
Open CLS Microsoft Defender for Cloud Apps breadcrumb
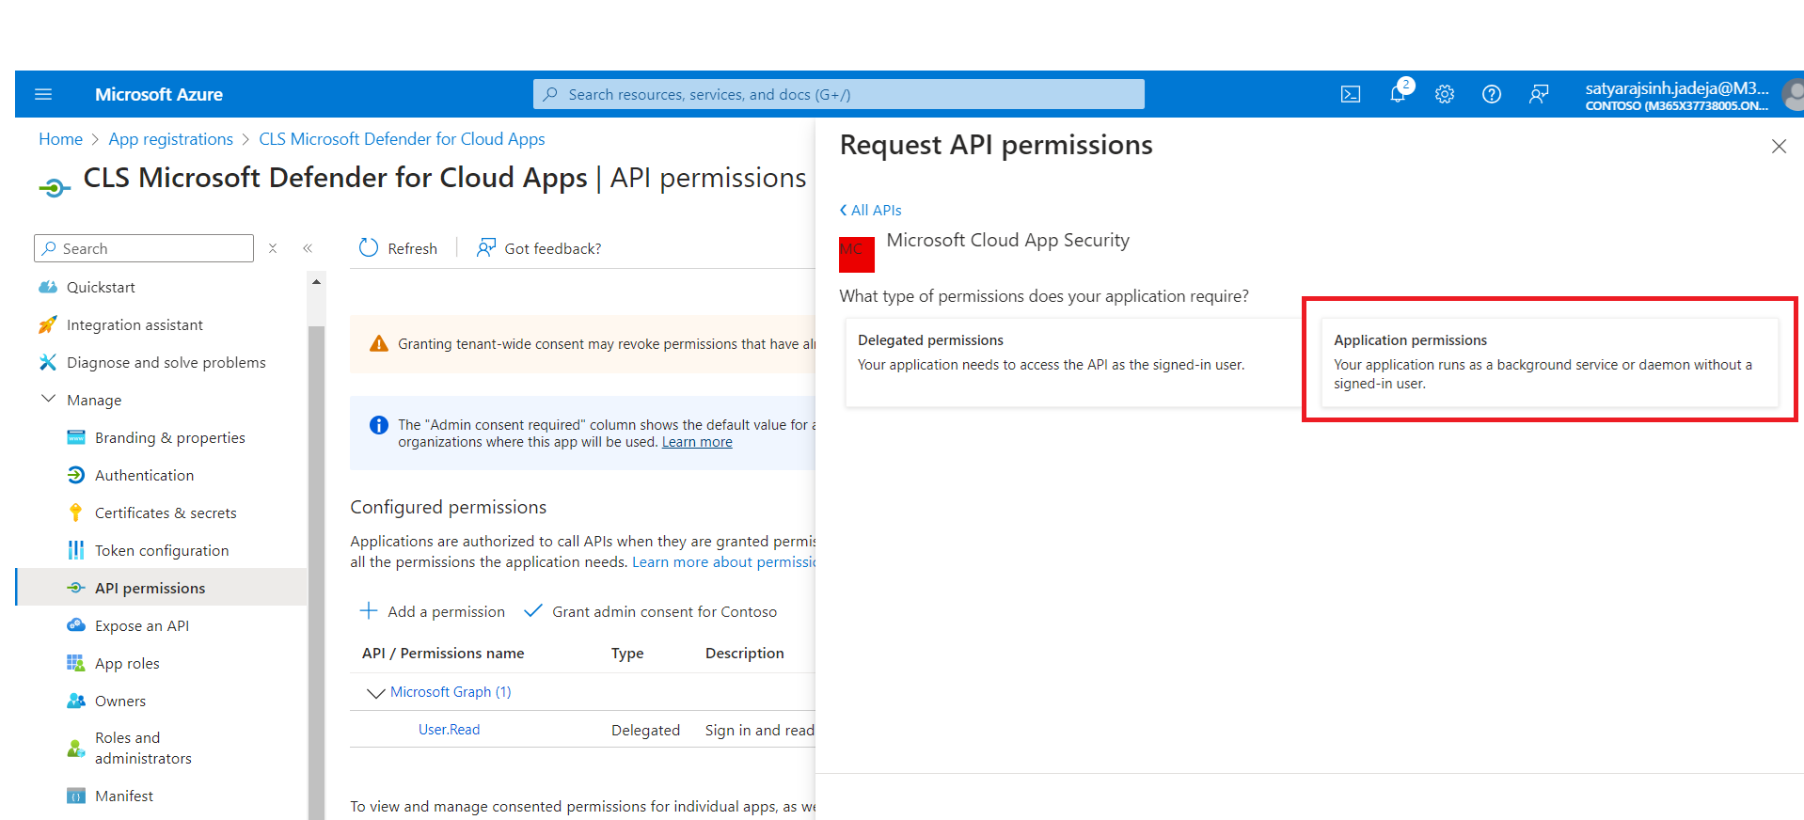tap(402, 139)
